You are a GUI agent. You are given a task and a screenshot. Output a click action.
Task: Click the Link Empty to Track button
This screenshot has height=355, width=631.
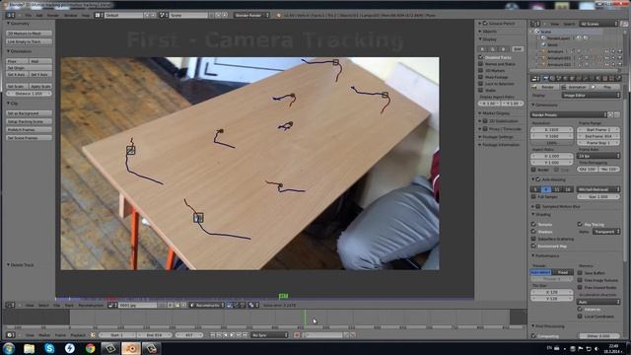click(x=29, y=41)
